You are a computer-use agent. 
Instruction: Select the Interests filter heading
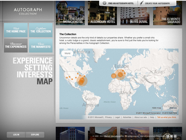[35, 75]
